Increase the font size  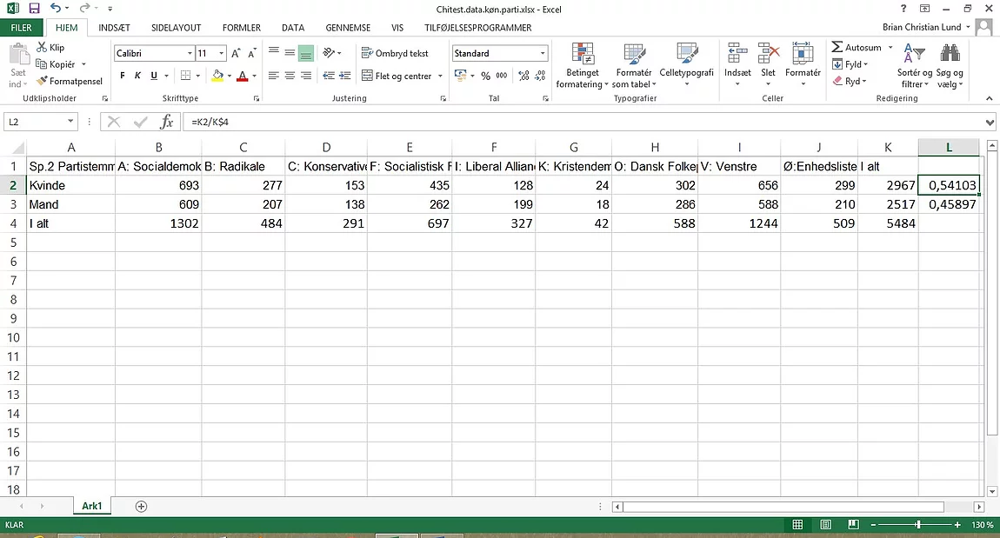click(236, 53)
